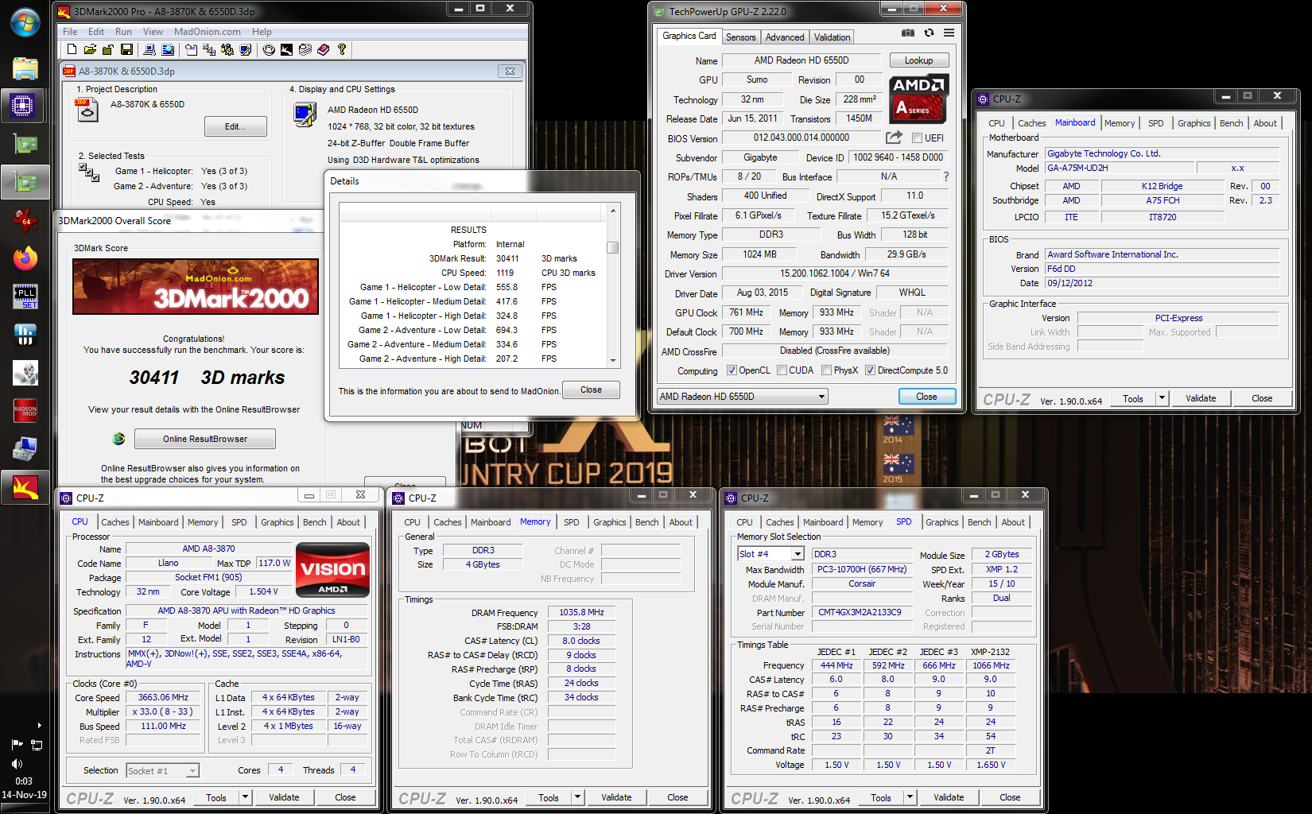Click the Radeon Mod taskbar icon
This screenshot has height=814, width=1312.
(x=25, y=411)
